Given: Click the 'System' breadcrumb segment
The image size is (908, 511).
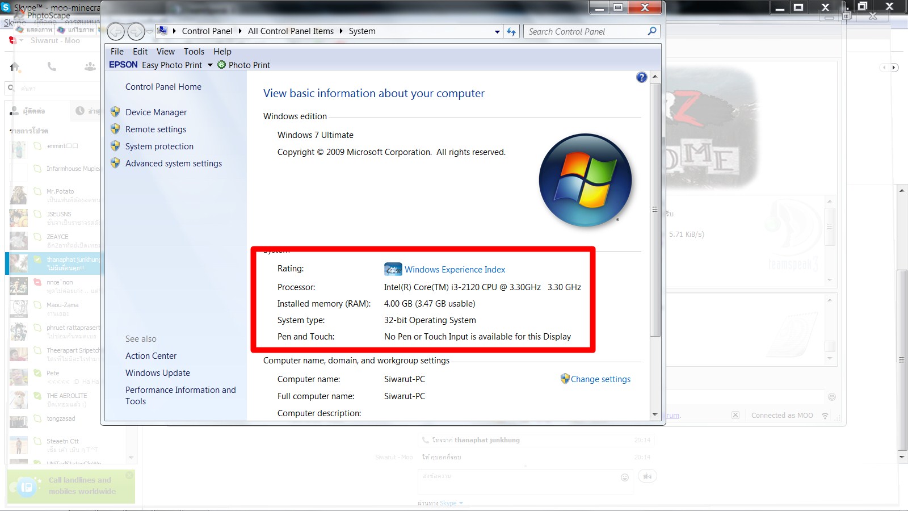Looking at the screenshot, I should 362,31.
